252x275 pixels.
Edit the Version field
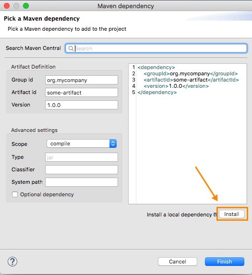coord(82,105)
